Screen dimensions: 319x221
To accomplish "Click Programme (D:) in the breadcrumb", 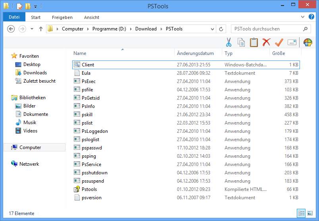I will point(109,29).
